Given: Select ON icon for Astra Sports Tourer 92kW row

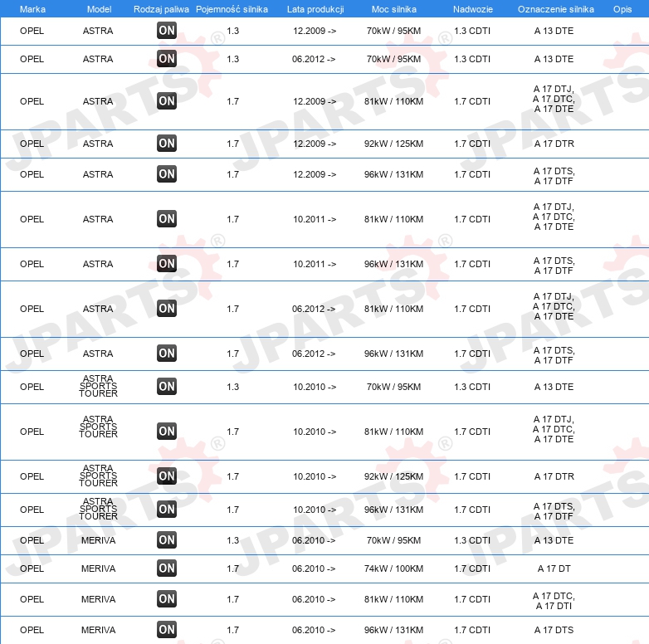Looking at the screenshot, I should click(167, 476).
